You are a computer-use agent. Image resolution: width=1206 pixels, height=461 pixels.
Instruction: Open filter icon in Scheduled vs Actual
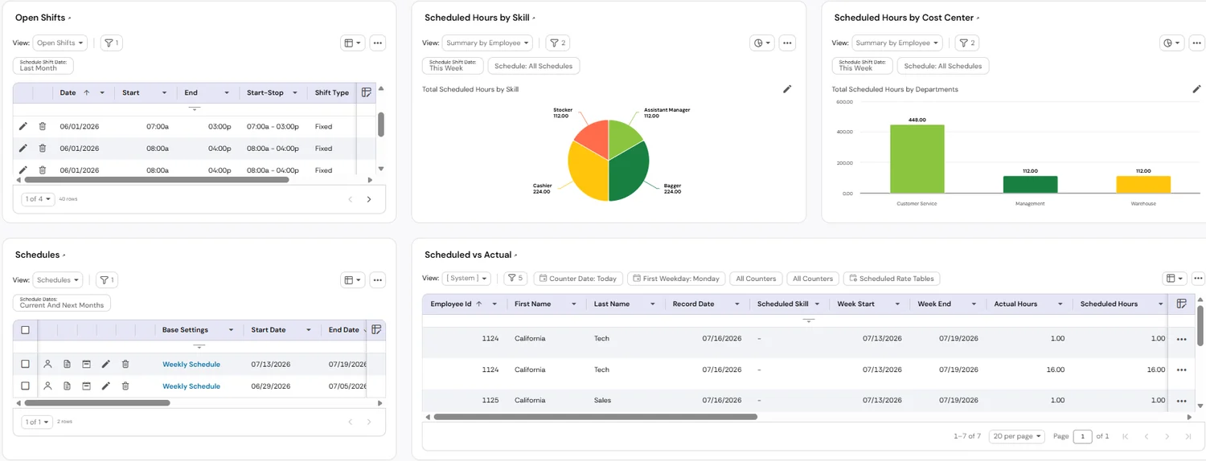pos(515,279)
